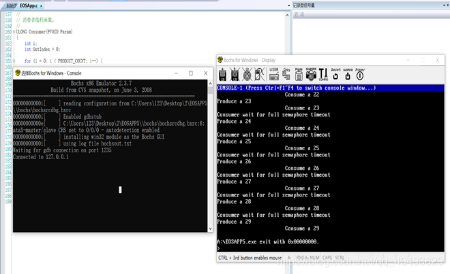Screen dimensions: 450x274
Task: Click the Bochs for Windows - Display title
Action: (x=250, y=60)
